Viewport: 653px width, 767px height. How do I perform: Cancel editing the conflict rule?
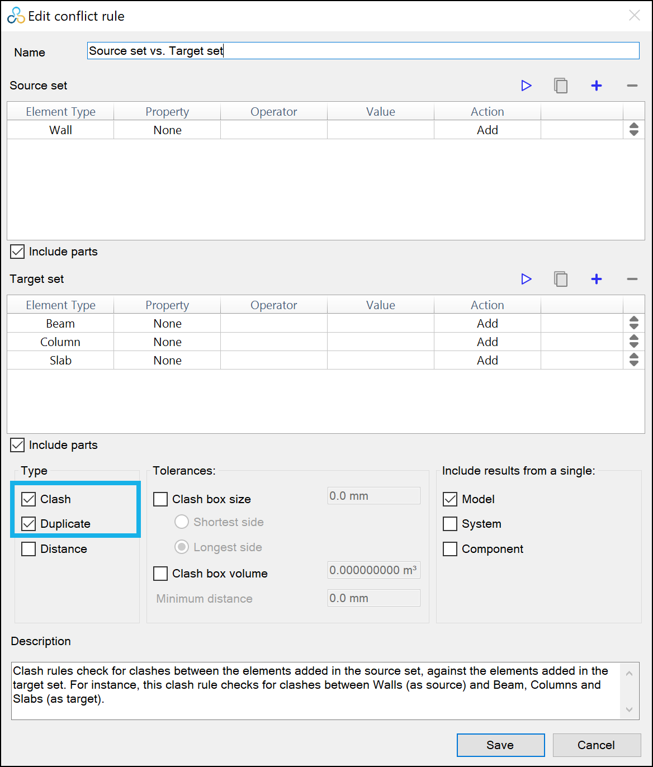[x=597, y=745]
